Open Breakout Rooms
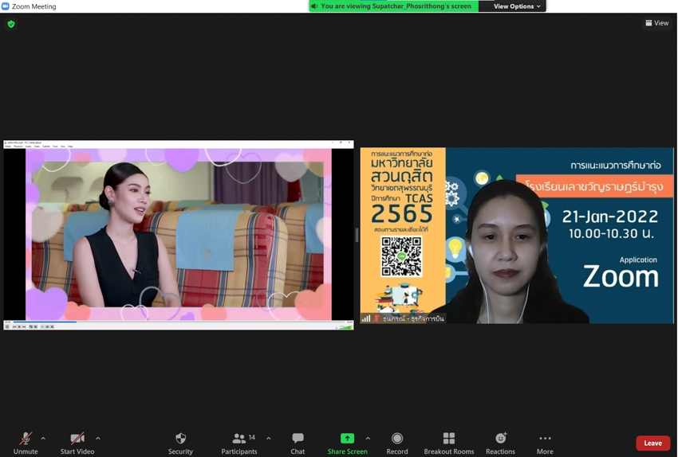Screen dimensions: 678x457 click(449, 443)
